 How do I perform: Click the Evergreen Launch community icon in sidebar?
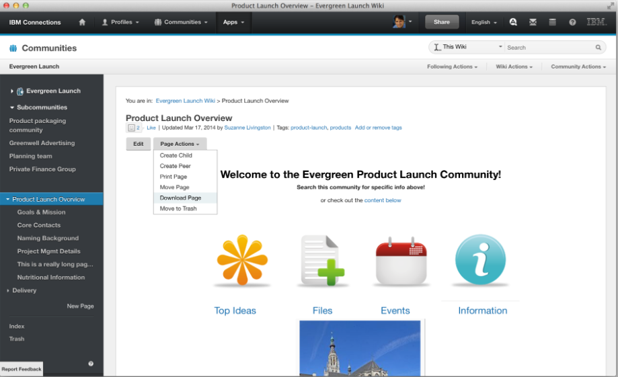20,91
